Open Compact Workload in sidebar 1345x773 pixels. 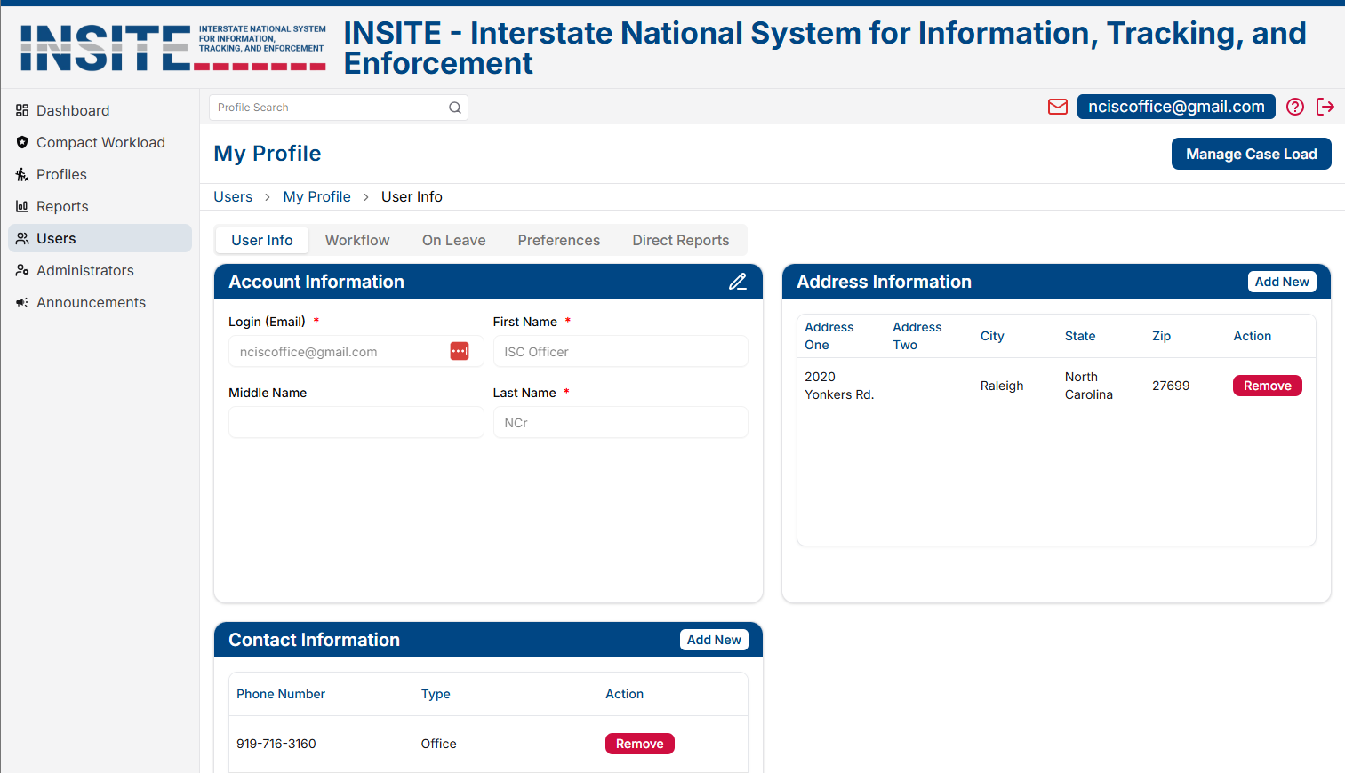(100, 142)
